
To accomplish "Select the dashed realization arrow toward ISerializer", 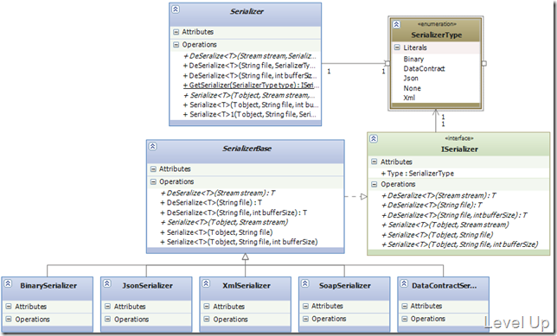I will [x=356, y=197].
